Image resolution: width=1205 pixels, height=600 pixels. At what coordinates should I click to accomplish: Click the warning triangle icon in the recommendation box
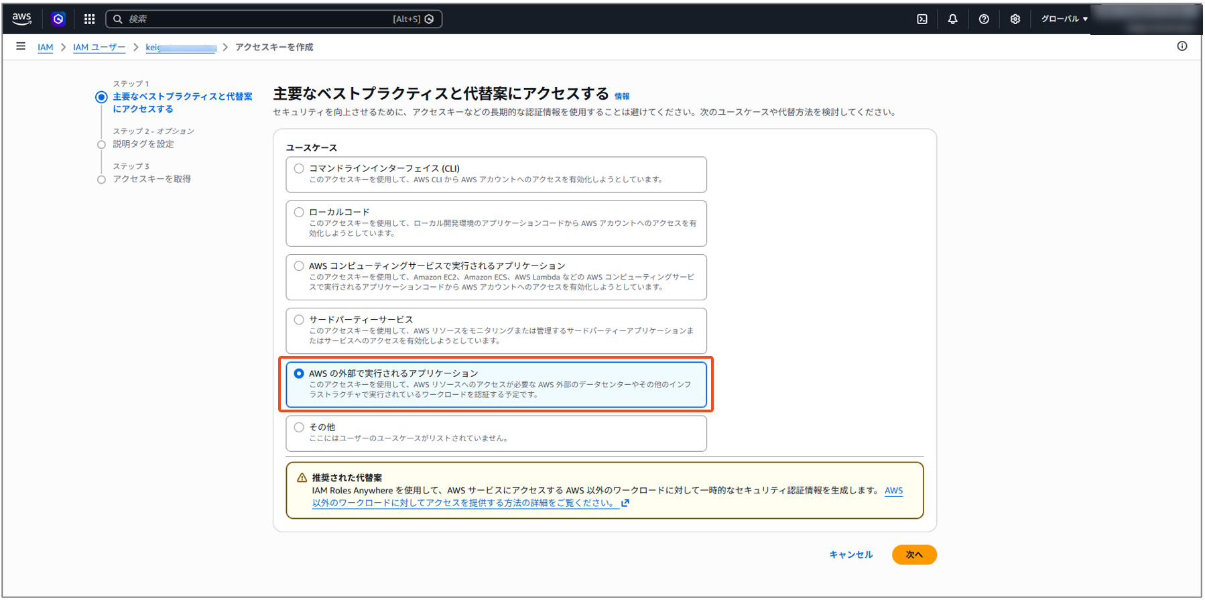302,478
